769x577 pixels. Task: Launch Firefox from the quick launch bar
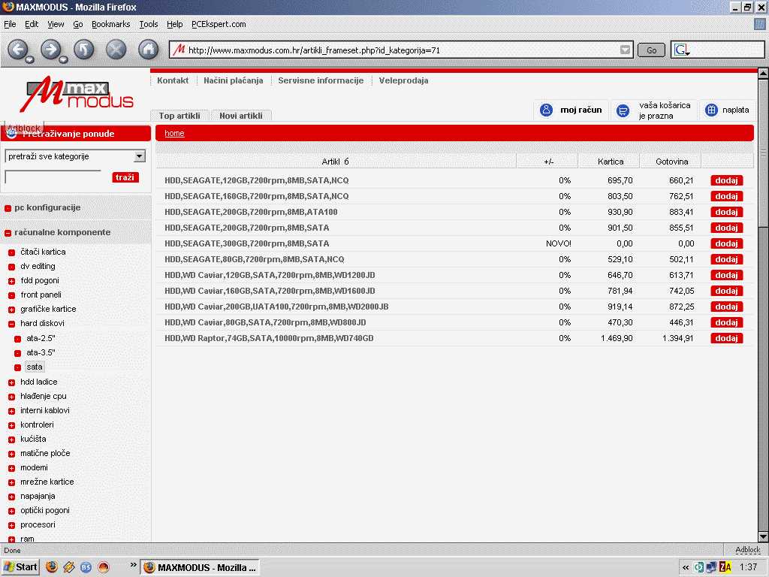(x=52, y=566)
